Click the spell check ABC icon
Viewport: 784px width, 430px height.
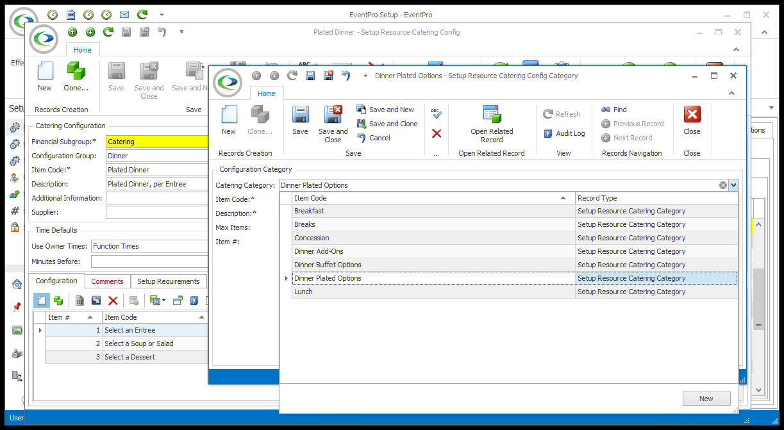(x=436, y=114)
